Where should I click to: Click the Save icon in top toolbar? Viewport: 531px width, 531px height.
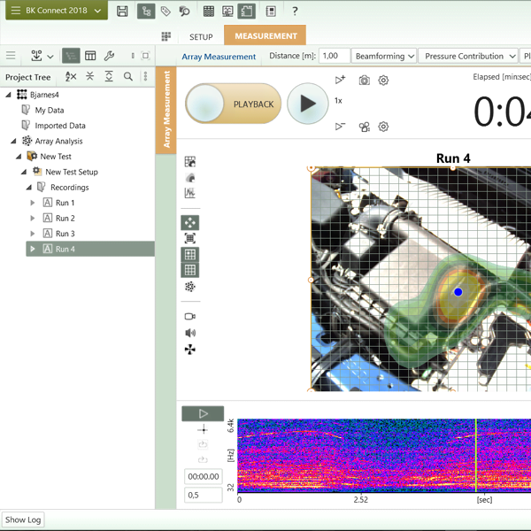(x=122, y=12)
